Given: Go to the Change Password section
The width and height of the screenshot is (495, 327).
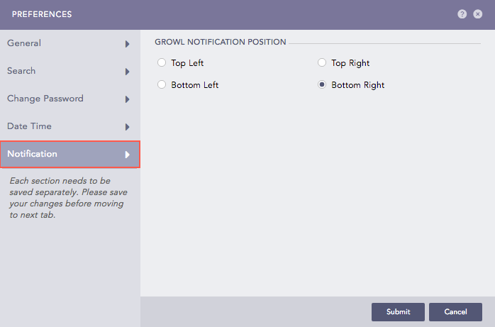Looking at the screenshot, I should pyautogui.click(x=45, y=99).
